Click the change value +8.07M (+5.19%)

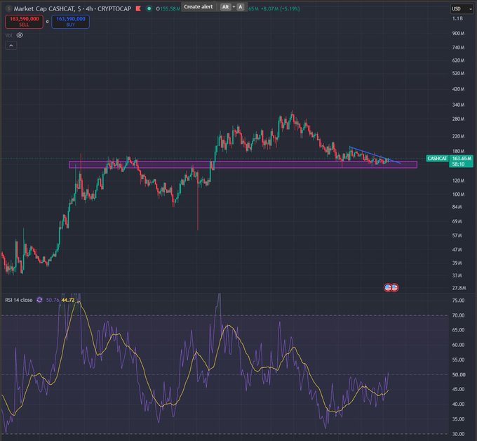(280, 8)
